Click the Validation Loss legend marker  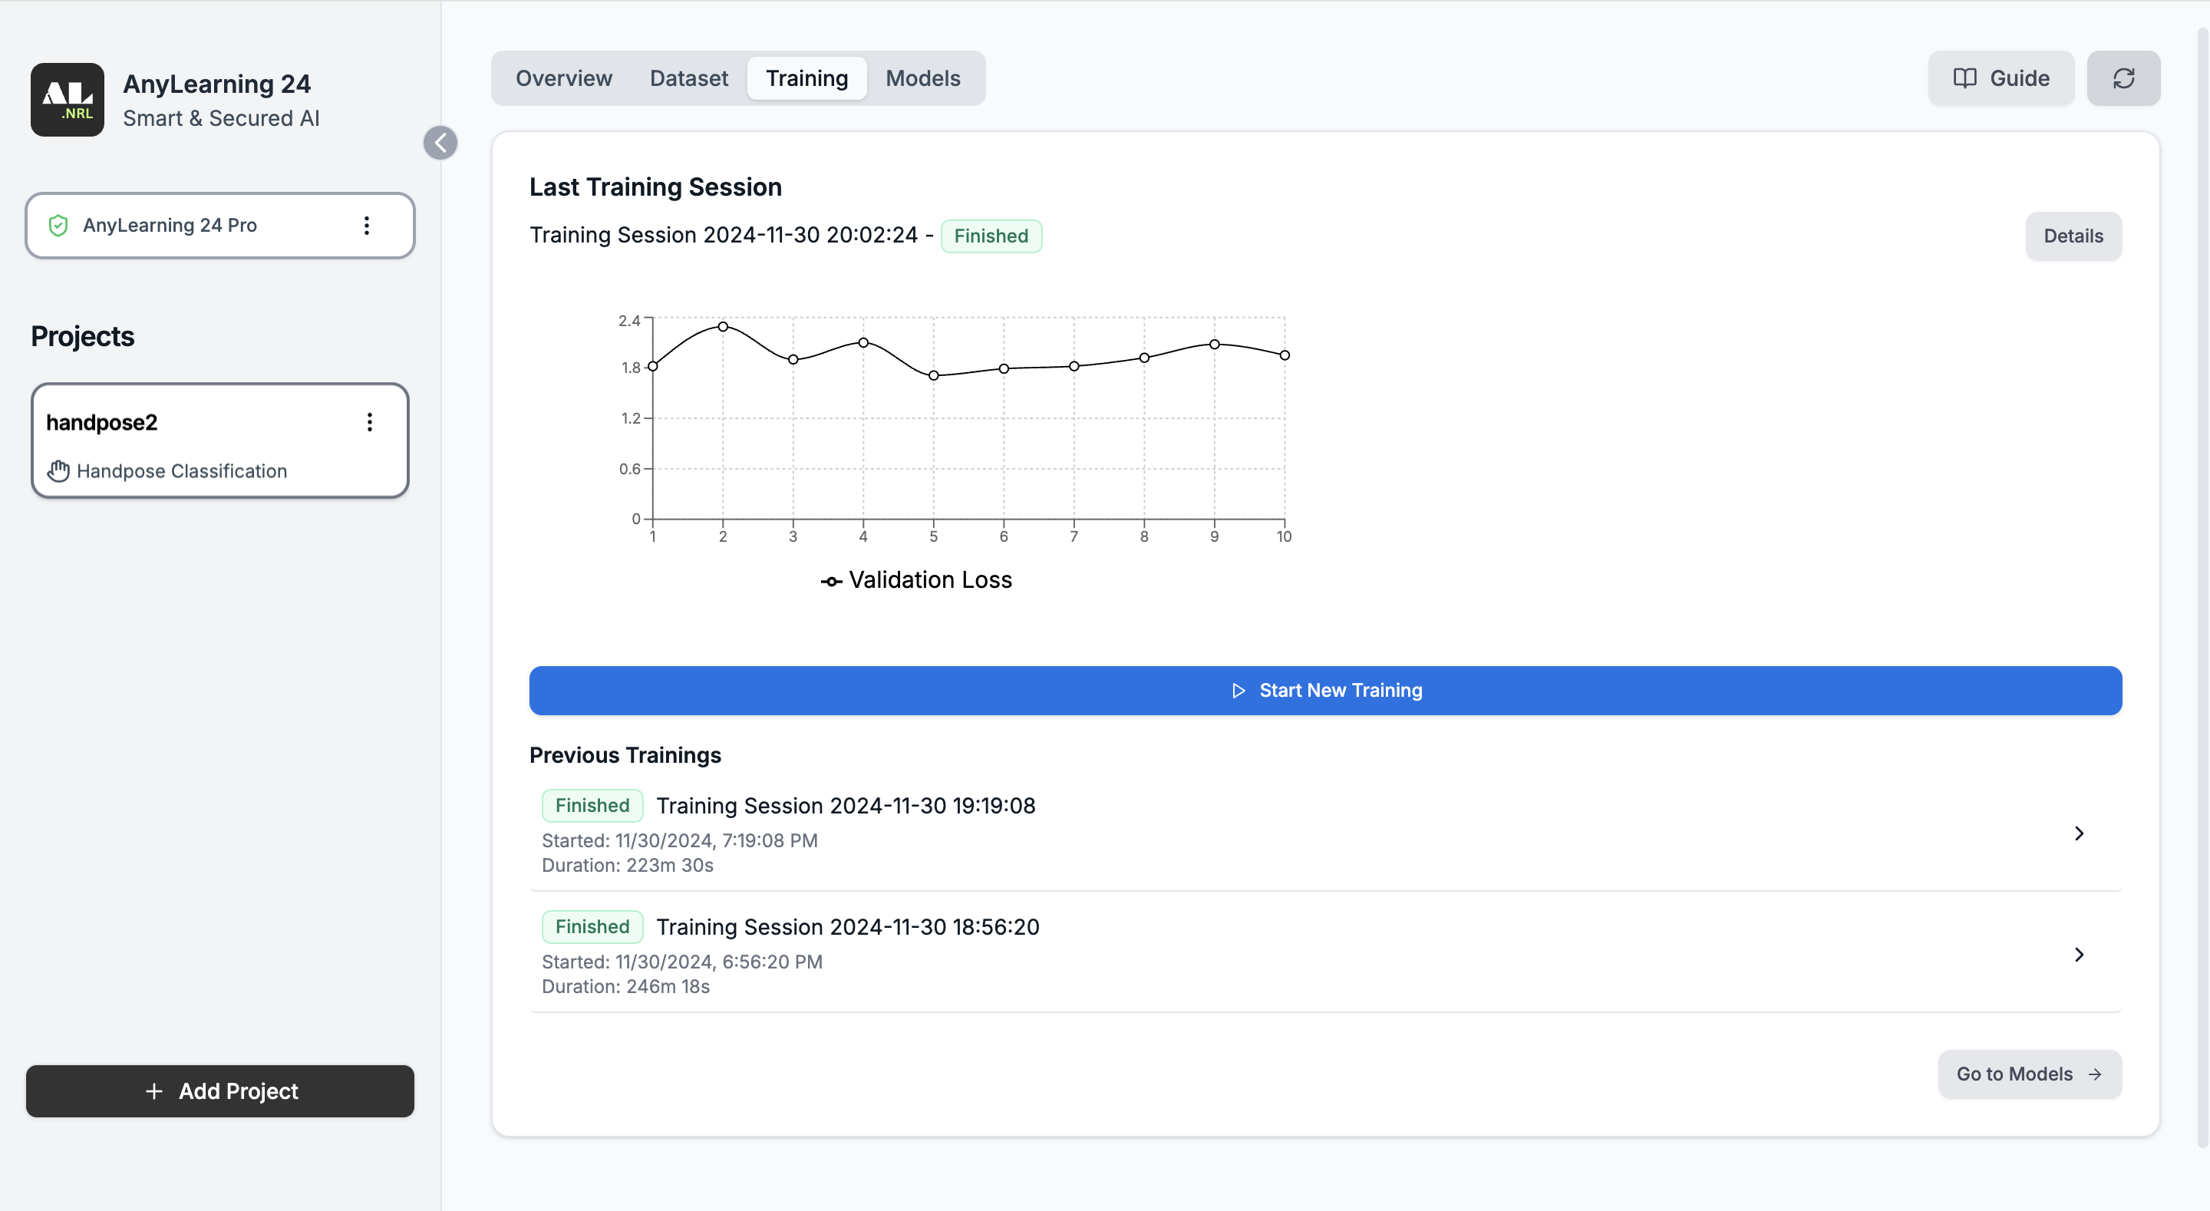click(830, 581)
